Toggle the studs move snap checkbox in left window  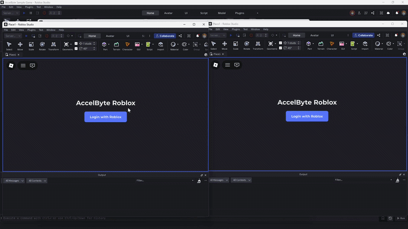click(x=76, y=43)
